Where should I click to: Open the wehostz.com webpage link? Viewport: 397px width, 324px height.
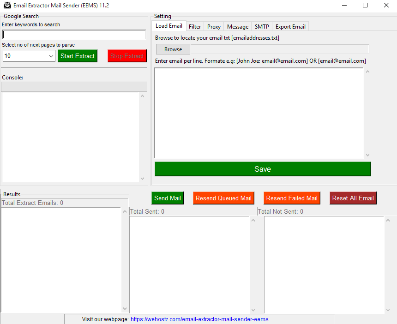coord(199,319)
